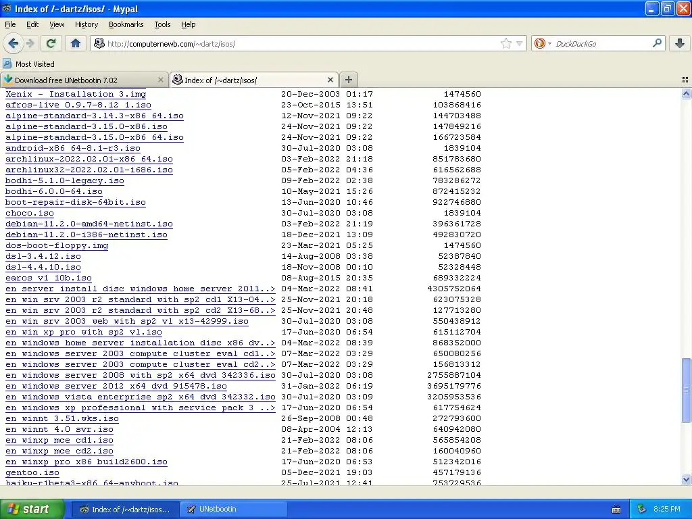The image size is (692, 519).
Task: Open a new tab with plus button
Action: coord(349,80)
